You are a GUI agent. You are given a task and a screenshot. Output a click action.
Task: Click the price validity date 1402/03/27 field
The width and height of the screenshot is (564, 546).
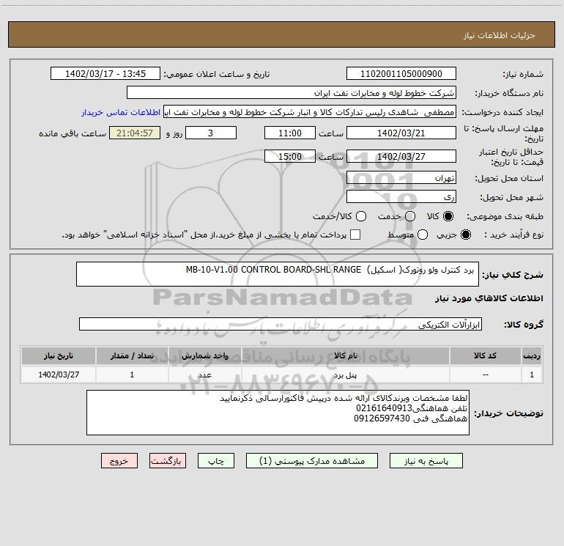point(401,156)
